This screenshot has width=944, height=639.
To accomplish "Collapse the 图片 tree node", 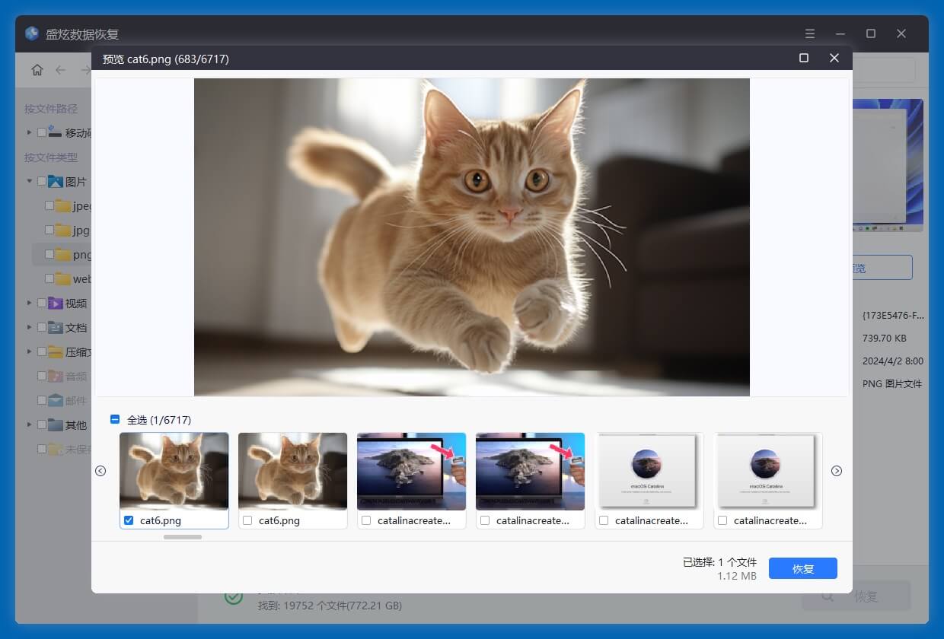I will click(x=30, y=182).
